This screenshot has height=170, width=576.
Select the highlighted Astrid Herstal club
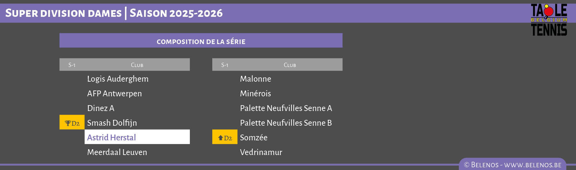(112, 137)
